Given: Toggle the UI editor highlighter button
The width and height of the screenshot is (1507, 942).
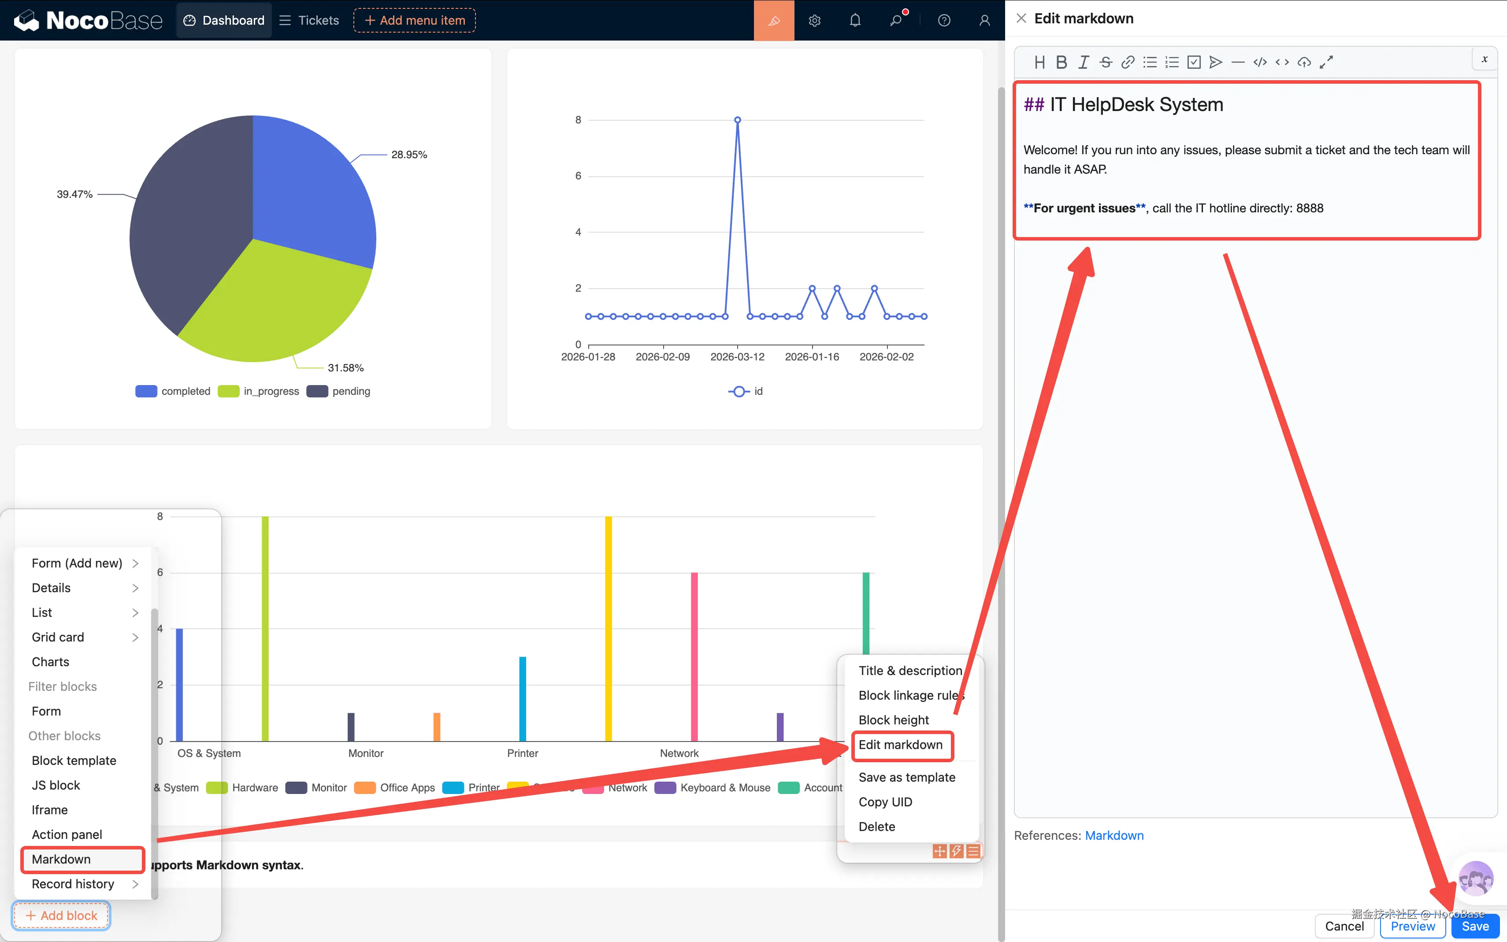Looking at the screenshot, I should point(774,21).
